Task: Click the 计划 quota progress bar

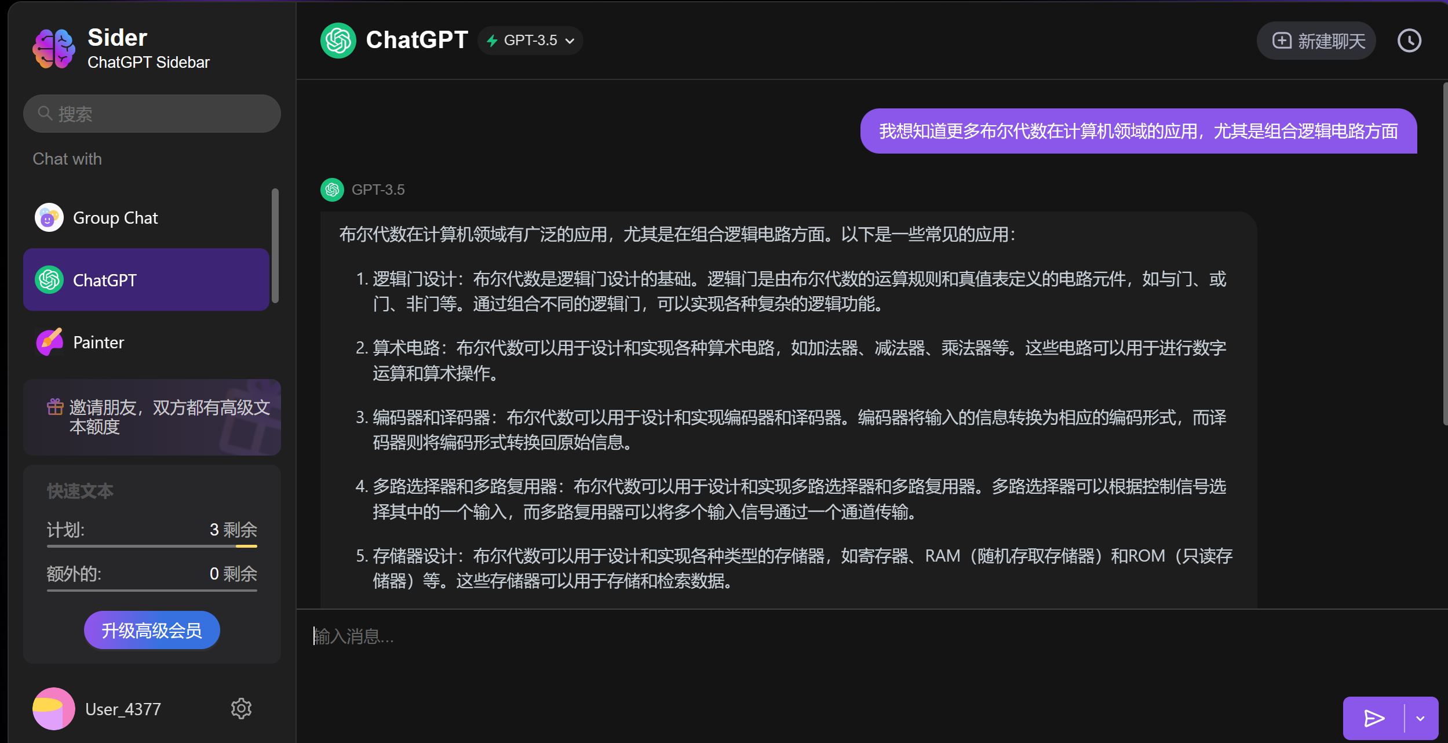Action: (152, 546)
